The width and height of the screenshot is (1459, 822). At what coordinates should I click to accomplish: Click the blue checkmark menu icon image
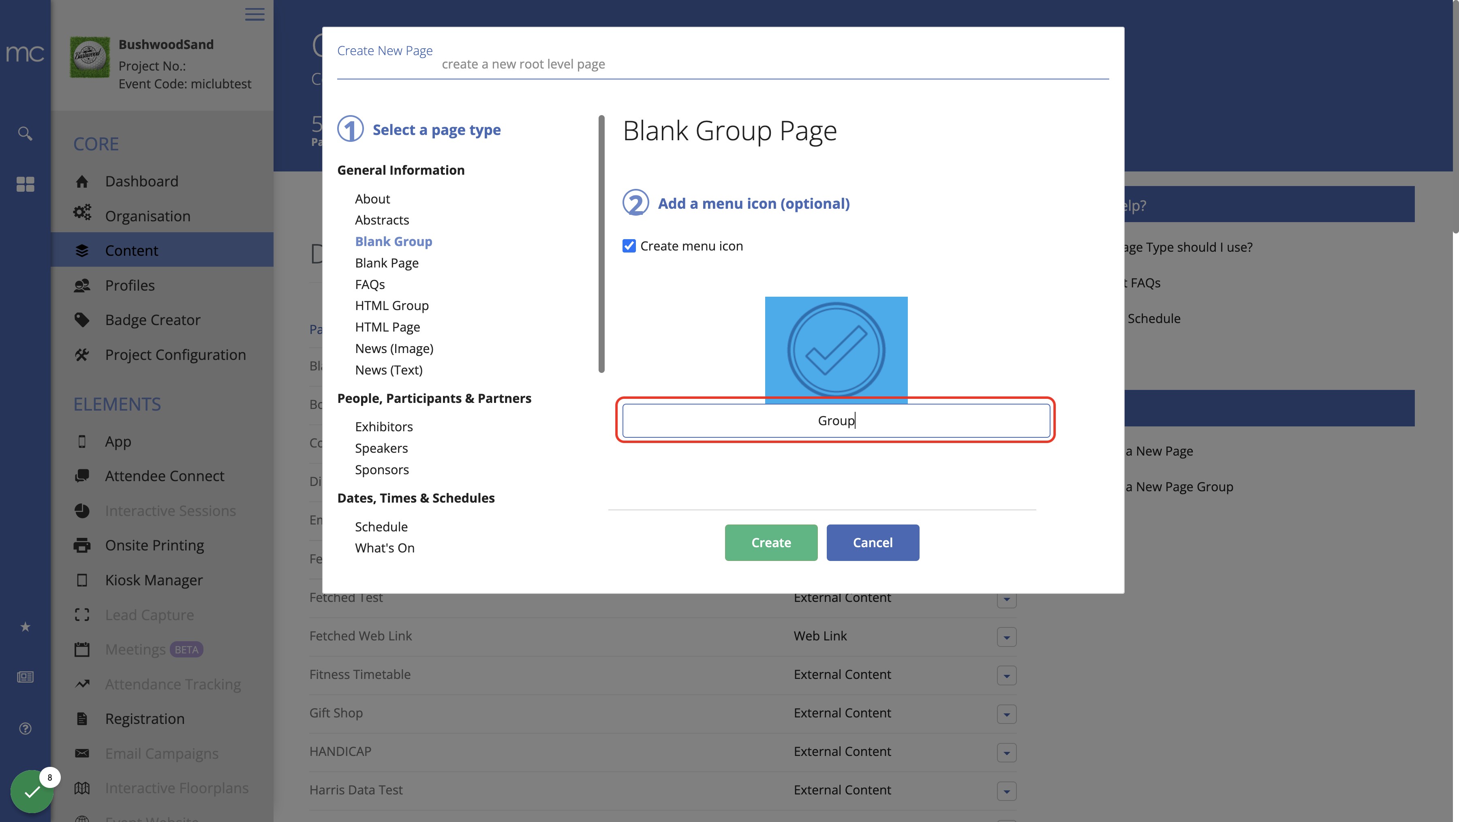[836, 349]
